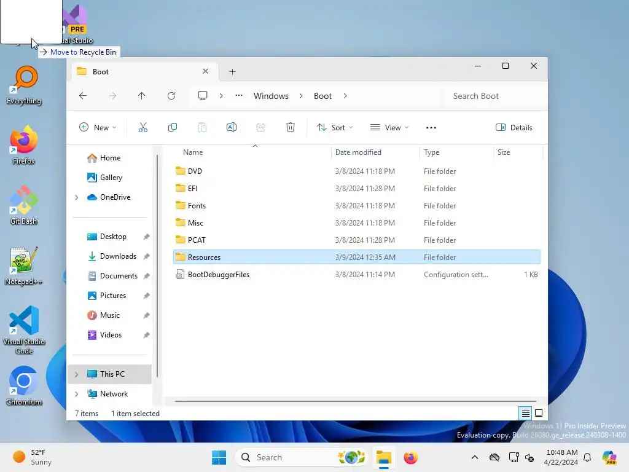Click Firefox icon in the taskbar

[x=410, y=457]
